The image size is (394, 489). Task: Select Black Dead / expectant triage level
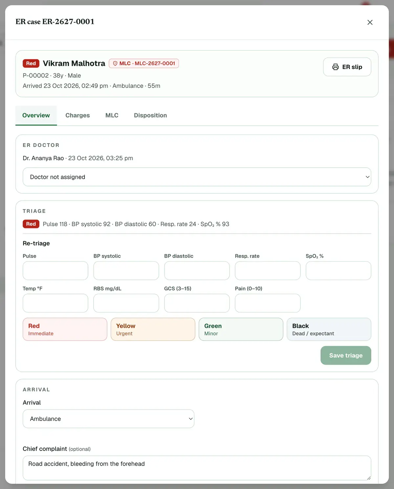[329, 329]
